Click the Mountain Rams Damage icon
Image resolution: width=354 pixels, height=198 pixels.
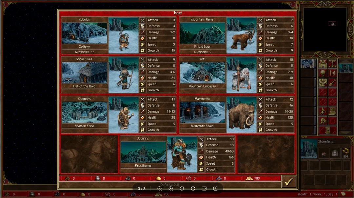pyautogui.click(x=260, y=32)
